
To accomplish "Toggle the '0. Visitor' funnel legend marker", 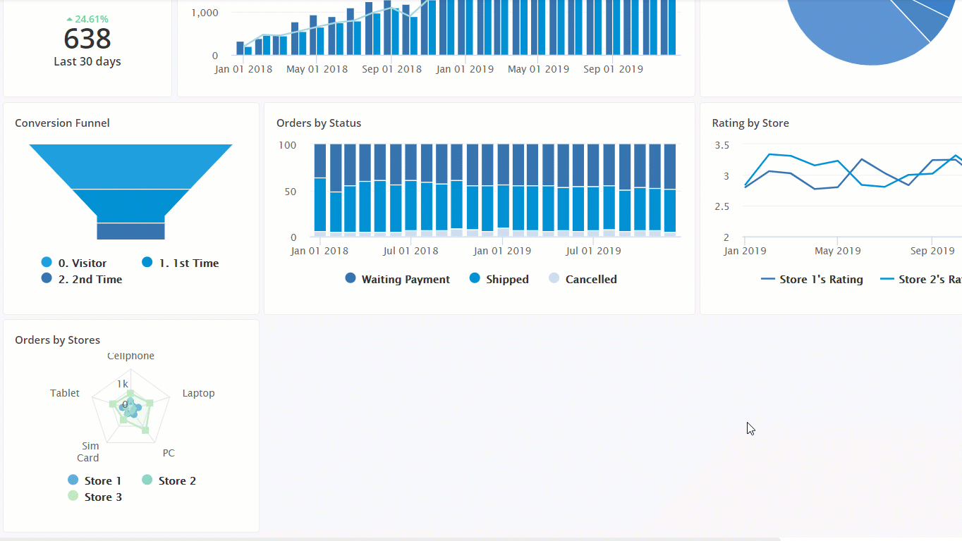I will pos(47,263).
